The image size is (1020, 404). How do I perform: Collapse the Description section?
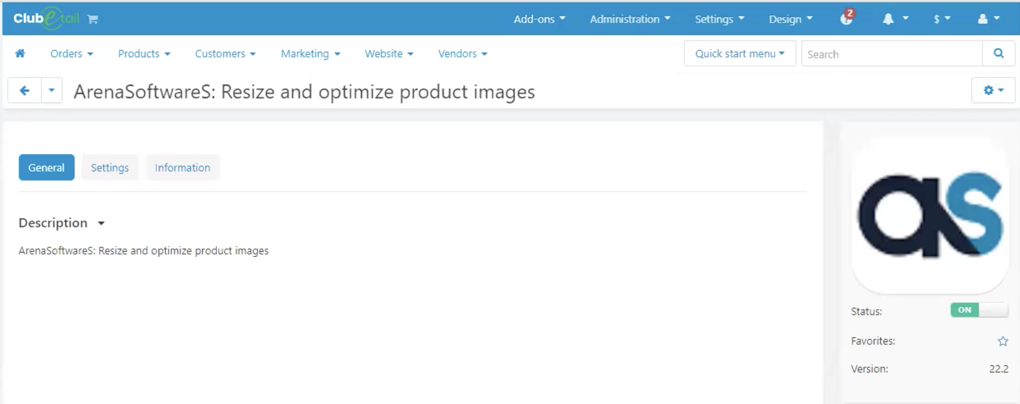pyautogui.click(x=62, y=223)
